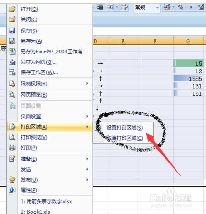206x214 pixels.
Task: Click the Print (打印) printer icon
Action: 12,148
